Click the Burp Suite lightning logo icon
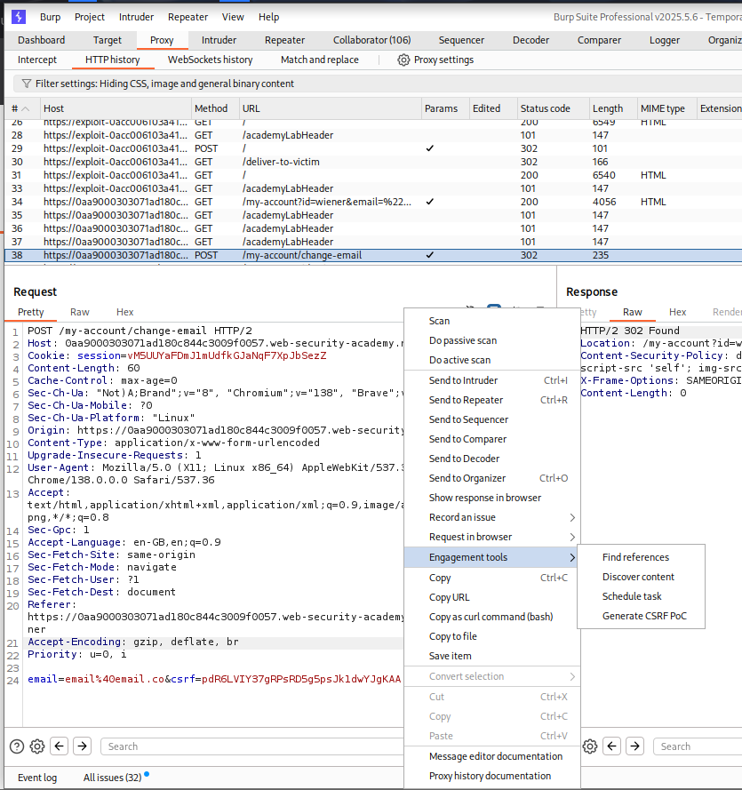This screenshot has width=742, height=790. [19, 17]
